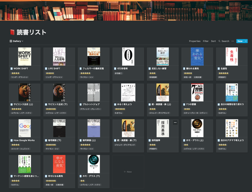Screen dimensions: 252x192
Task: Click the 読書リスト page title
Action: coord(32,32)
